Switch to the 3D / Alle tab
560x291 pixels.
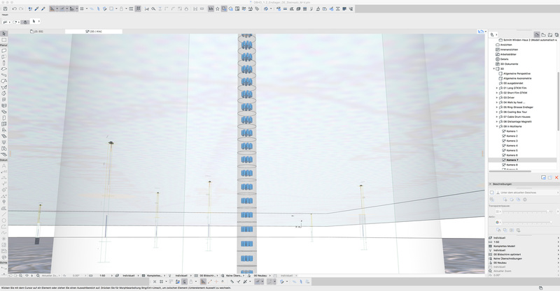point(93,31)
